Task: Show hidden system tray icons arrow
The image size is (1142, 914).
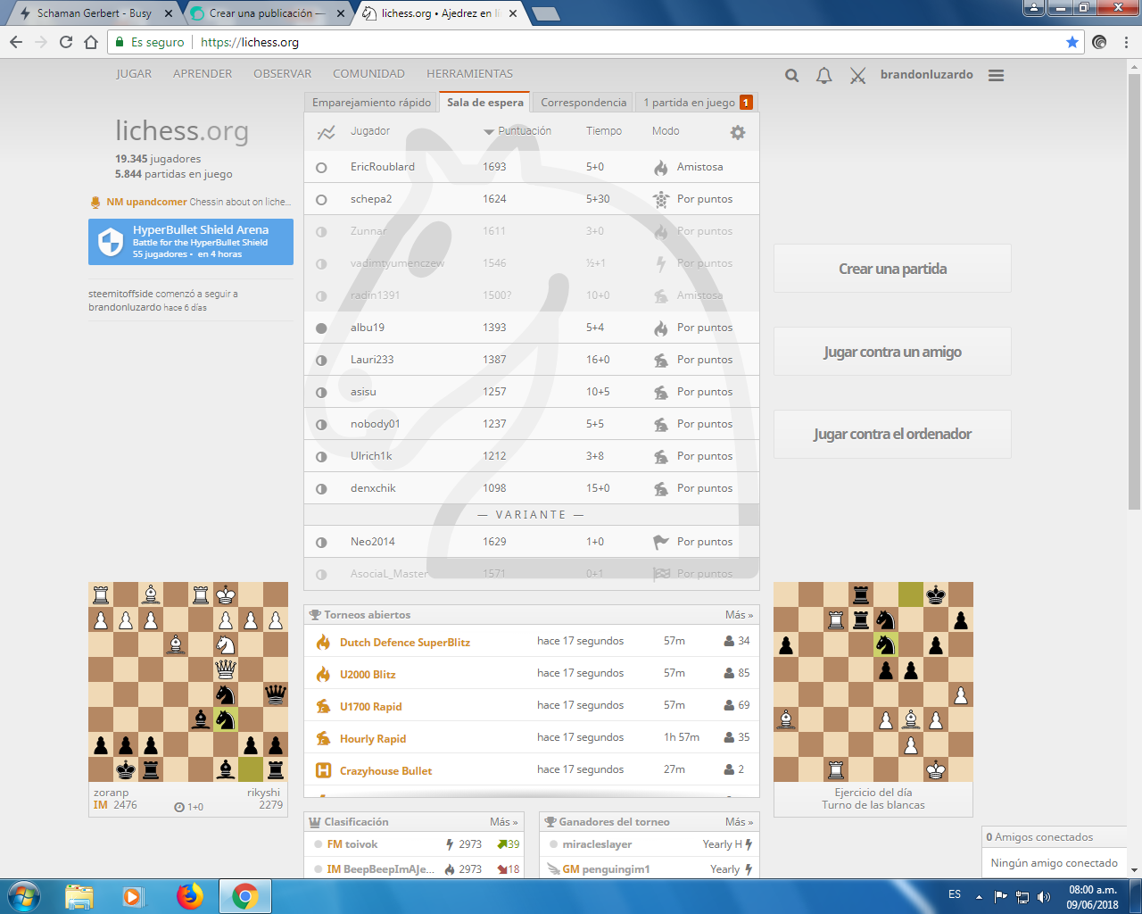Action: pyautogui.click(x=980, y=896)
